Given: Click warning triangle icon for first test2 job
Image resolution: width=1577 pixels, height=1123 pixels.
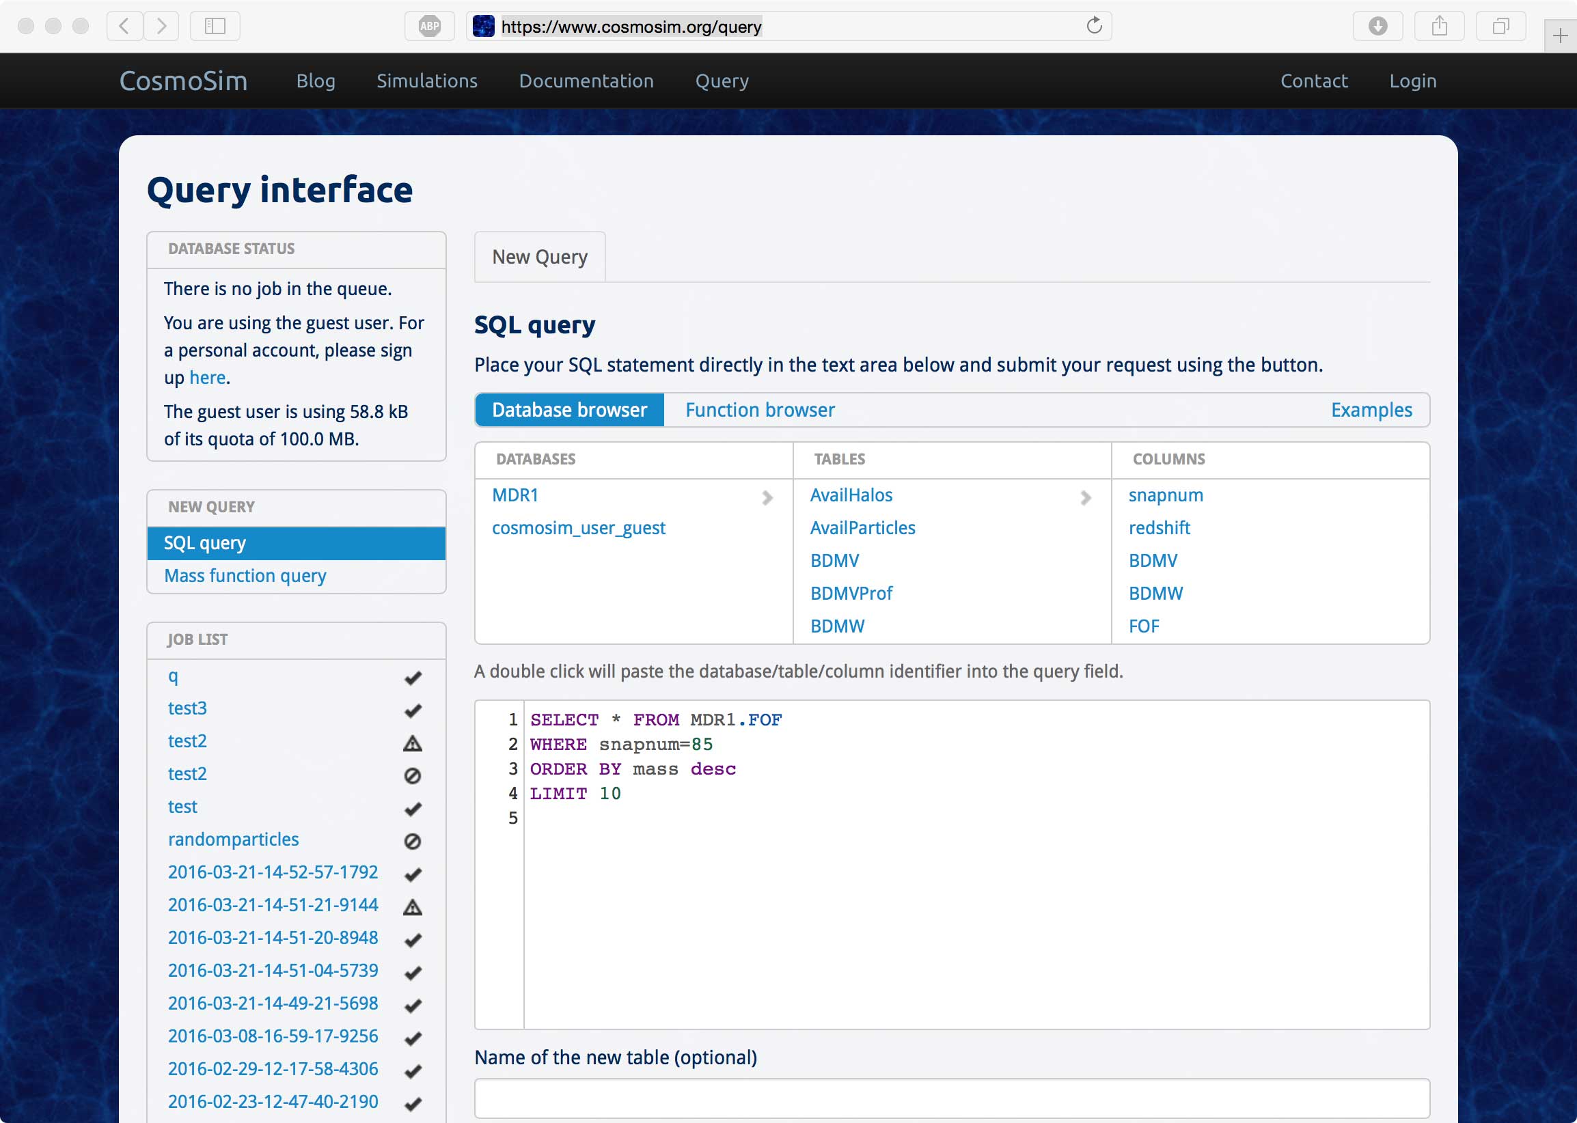Looking at the screenshot, I should [413, 743].
